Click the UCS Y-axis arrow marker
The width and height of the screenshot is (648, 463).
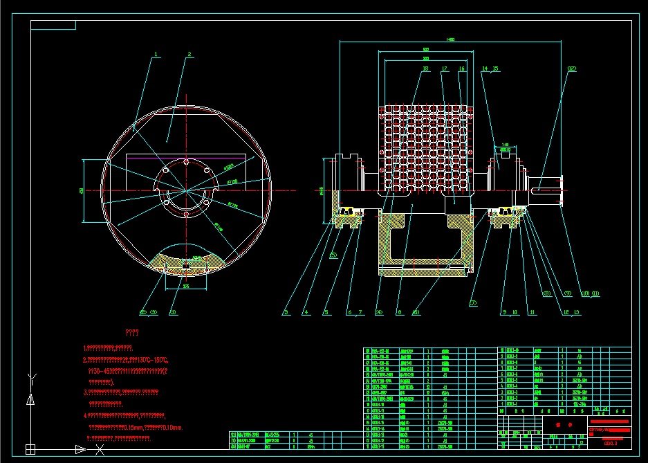[30, 399]
